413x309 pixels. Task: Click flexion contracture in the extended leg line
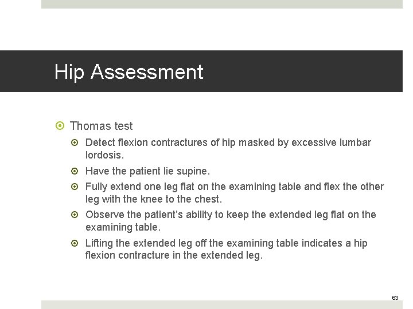173,255
